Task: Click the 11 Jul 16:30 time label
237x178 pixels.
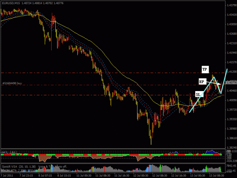Action: [x=122, y=176]
